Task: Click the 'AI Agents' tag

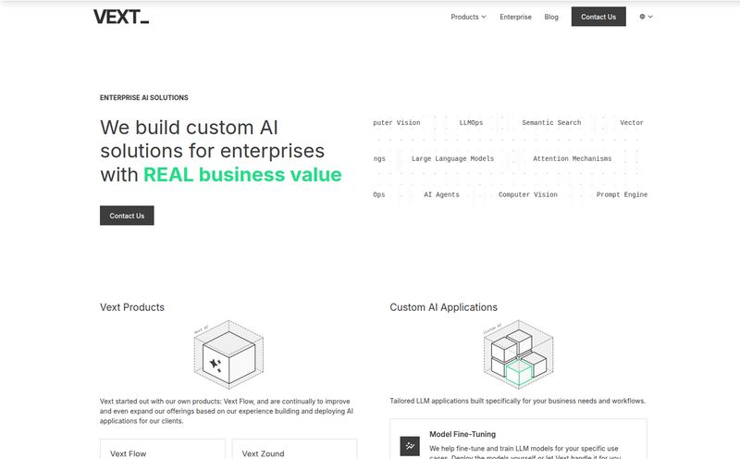Action: point(441,194)
